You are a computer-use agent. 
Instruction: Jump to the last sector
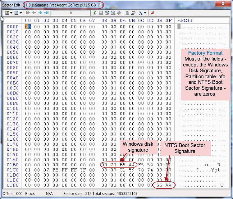46,13
